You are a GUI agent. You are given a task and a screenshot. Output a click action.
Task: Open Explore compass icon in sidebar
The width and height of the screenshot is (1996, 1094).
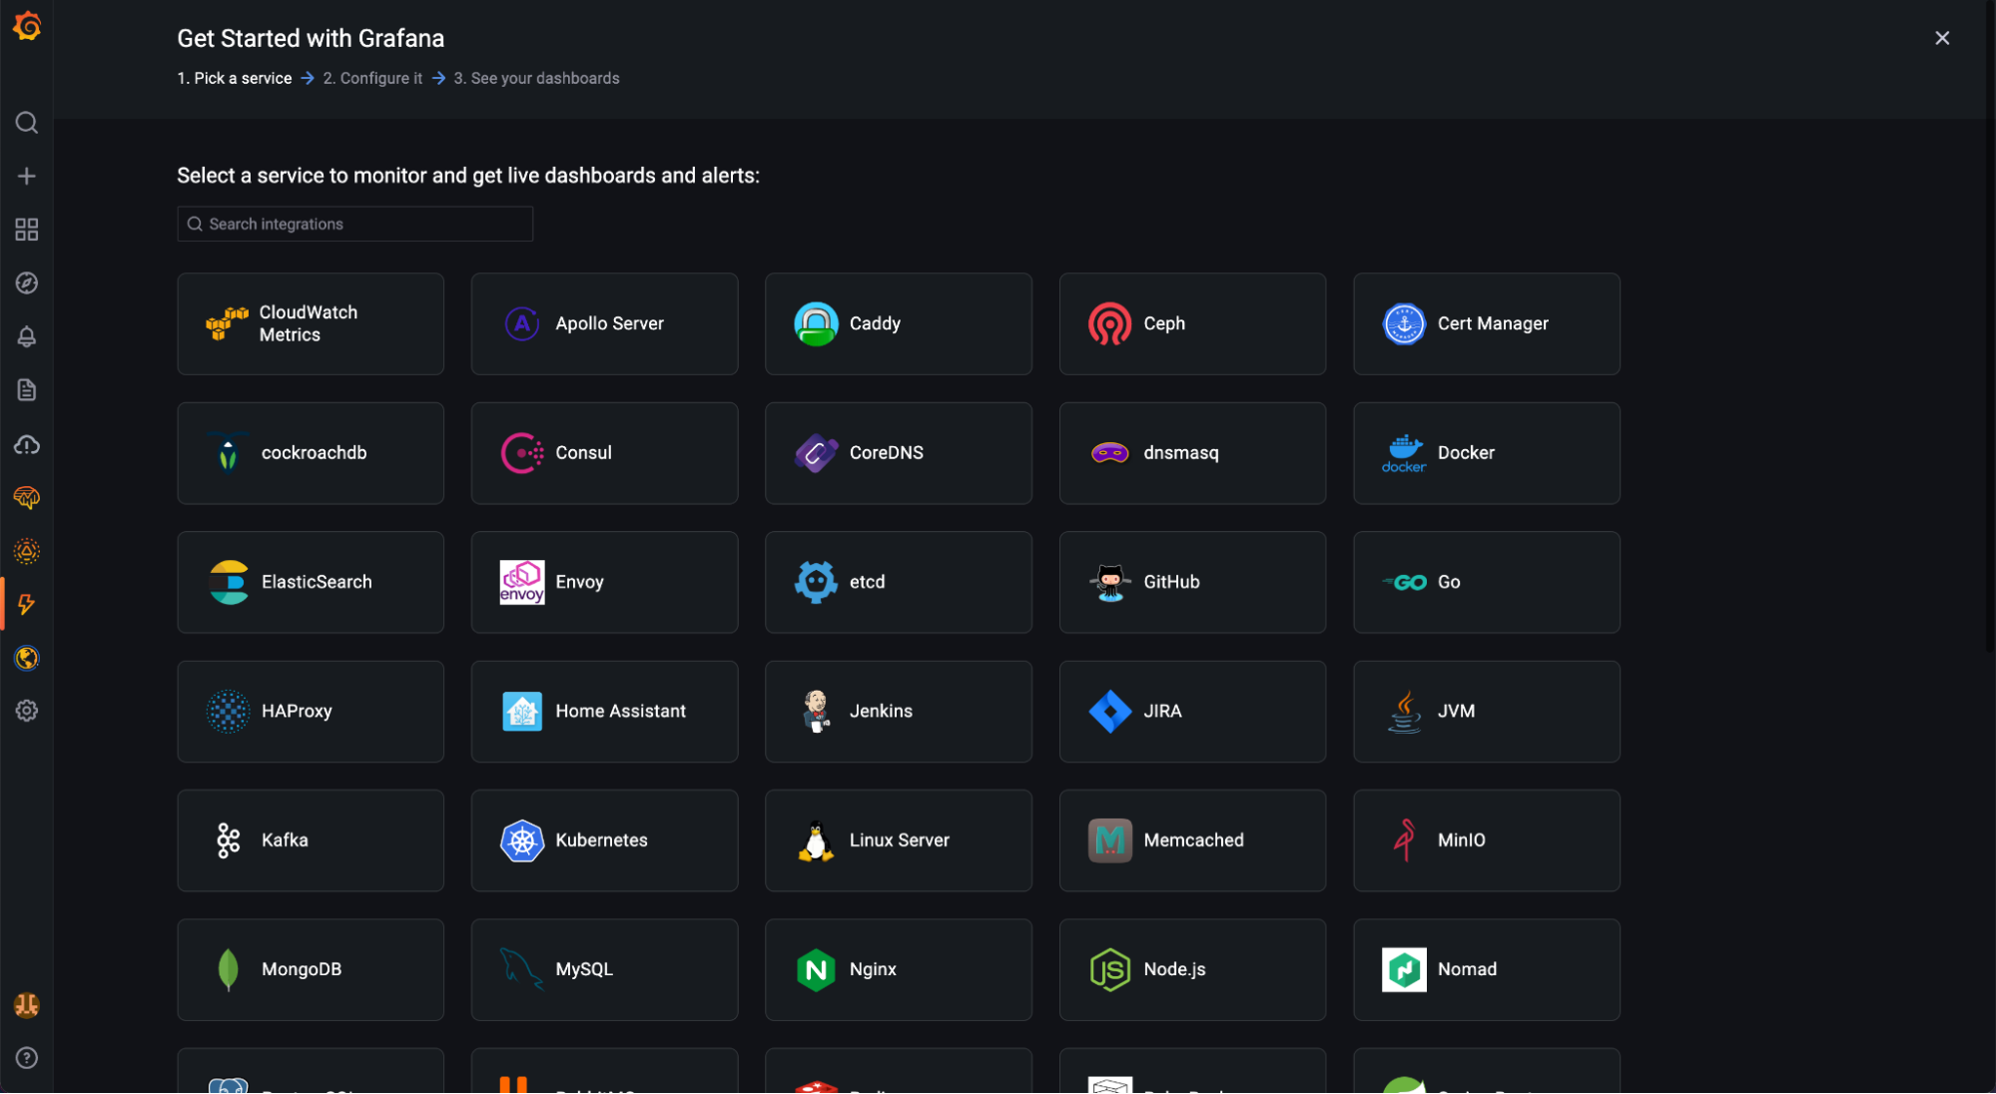pyautogui.click(x=27, y=283)
